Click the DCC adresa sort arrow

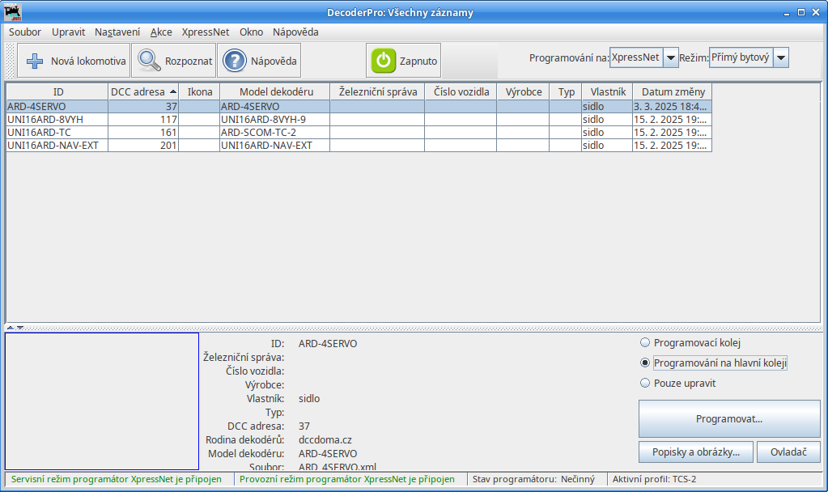tap(172, 92)
